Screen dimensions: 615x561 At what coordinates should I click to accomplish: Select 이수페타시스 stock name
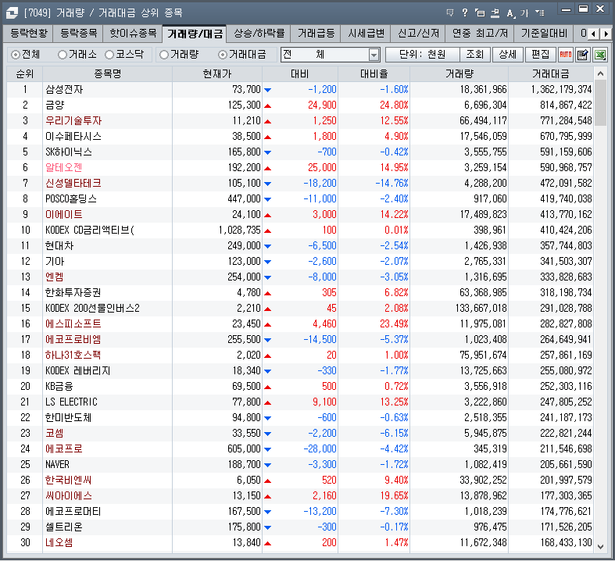tap(73, 137)
